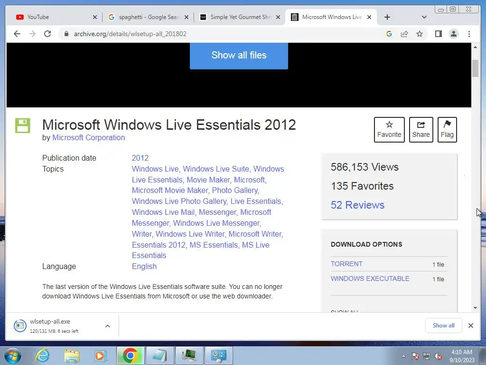This screenshot has width=486, height=365.
Task: Close the Microsoft Windows Live tab
Action: point(369,18)
